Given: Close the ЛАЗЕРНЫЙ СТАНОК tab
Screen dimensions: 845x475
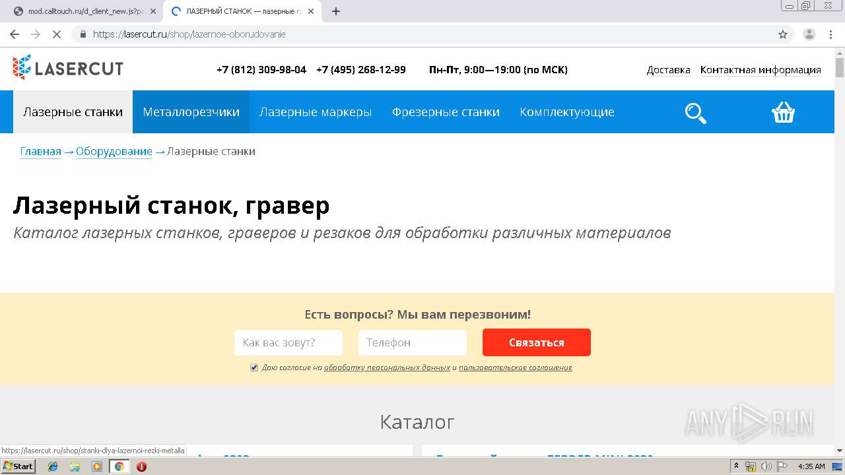Looking at the screenshot, I should (x=311, y=11).
